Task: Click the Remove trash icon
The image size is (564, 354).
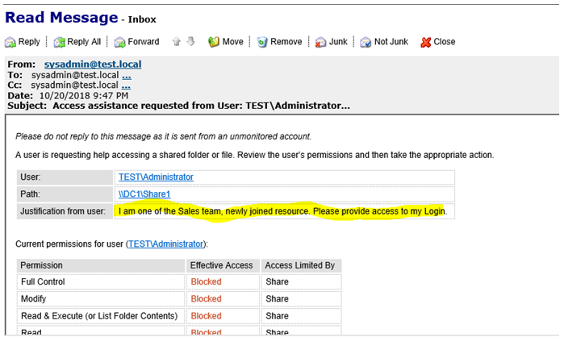Action: [x=263, y=42]
